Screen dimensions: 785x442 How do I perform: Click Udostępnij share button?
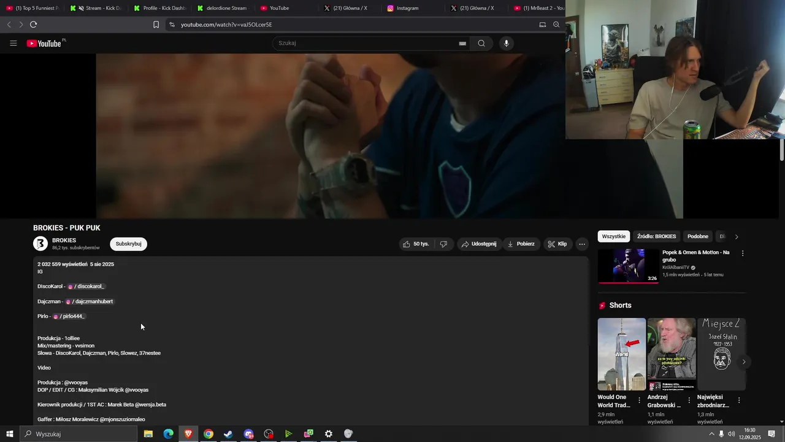coord(478,244)
